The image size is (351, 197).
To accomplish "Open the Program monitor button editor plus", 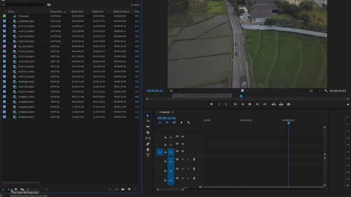I will 348,105.
